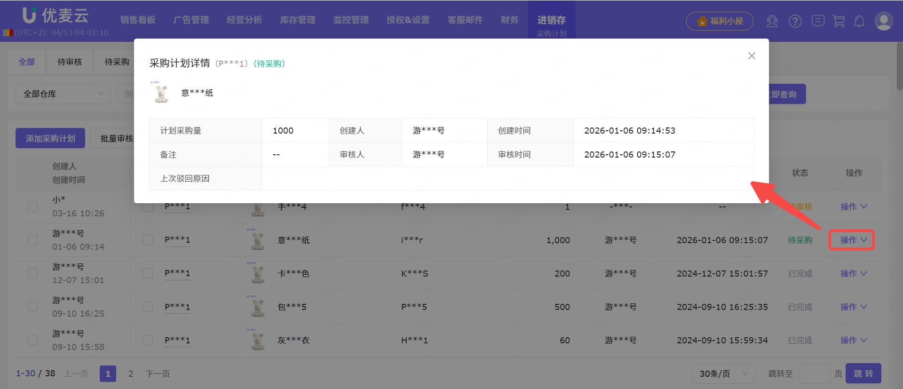Check the row dated 09-10 16:25

32,307
